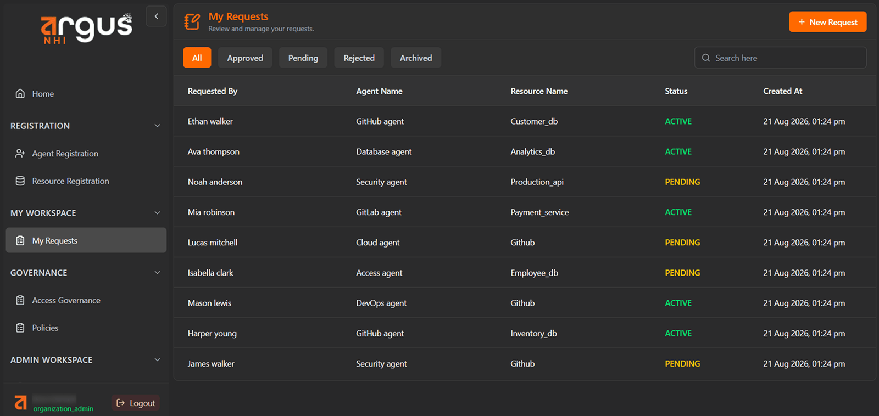The height and width of the screenshot is (416, 879).
Task: Open the Home menu item
Action: tap(86, 94)
